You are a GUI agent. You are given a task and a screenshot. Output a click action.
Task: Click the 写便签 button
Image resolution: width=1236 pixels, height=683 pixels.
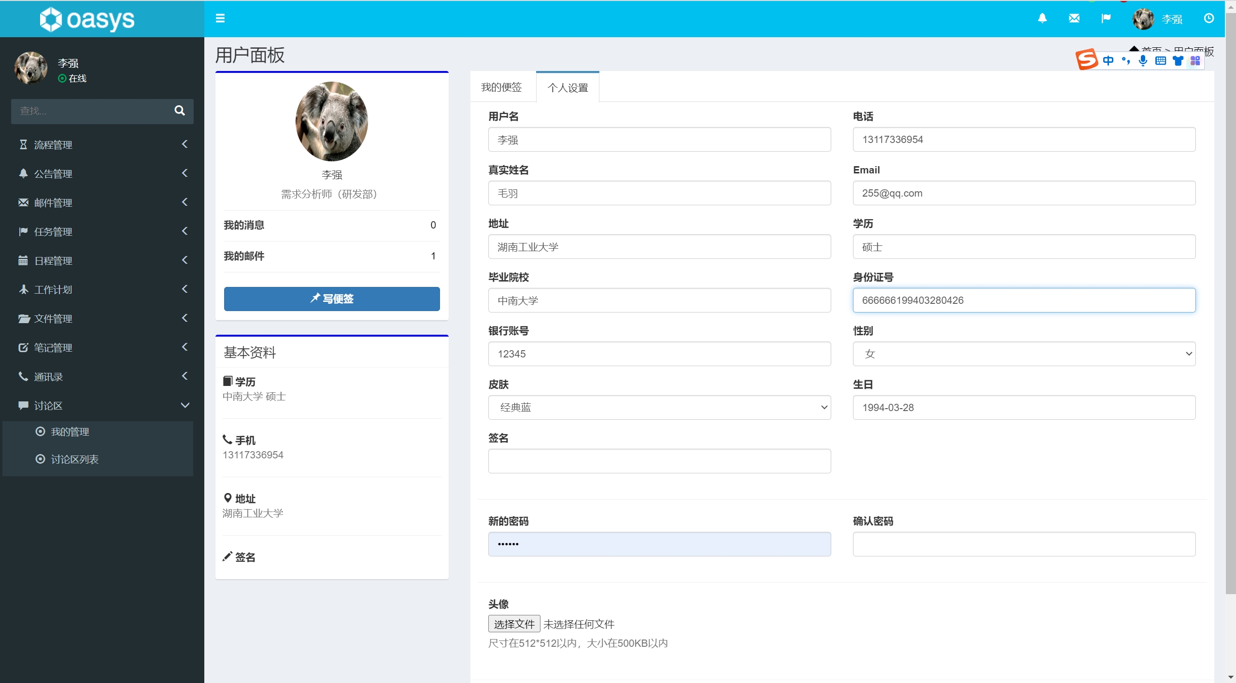pos(331,299)
